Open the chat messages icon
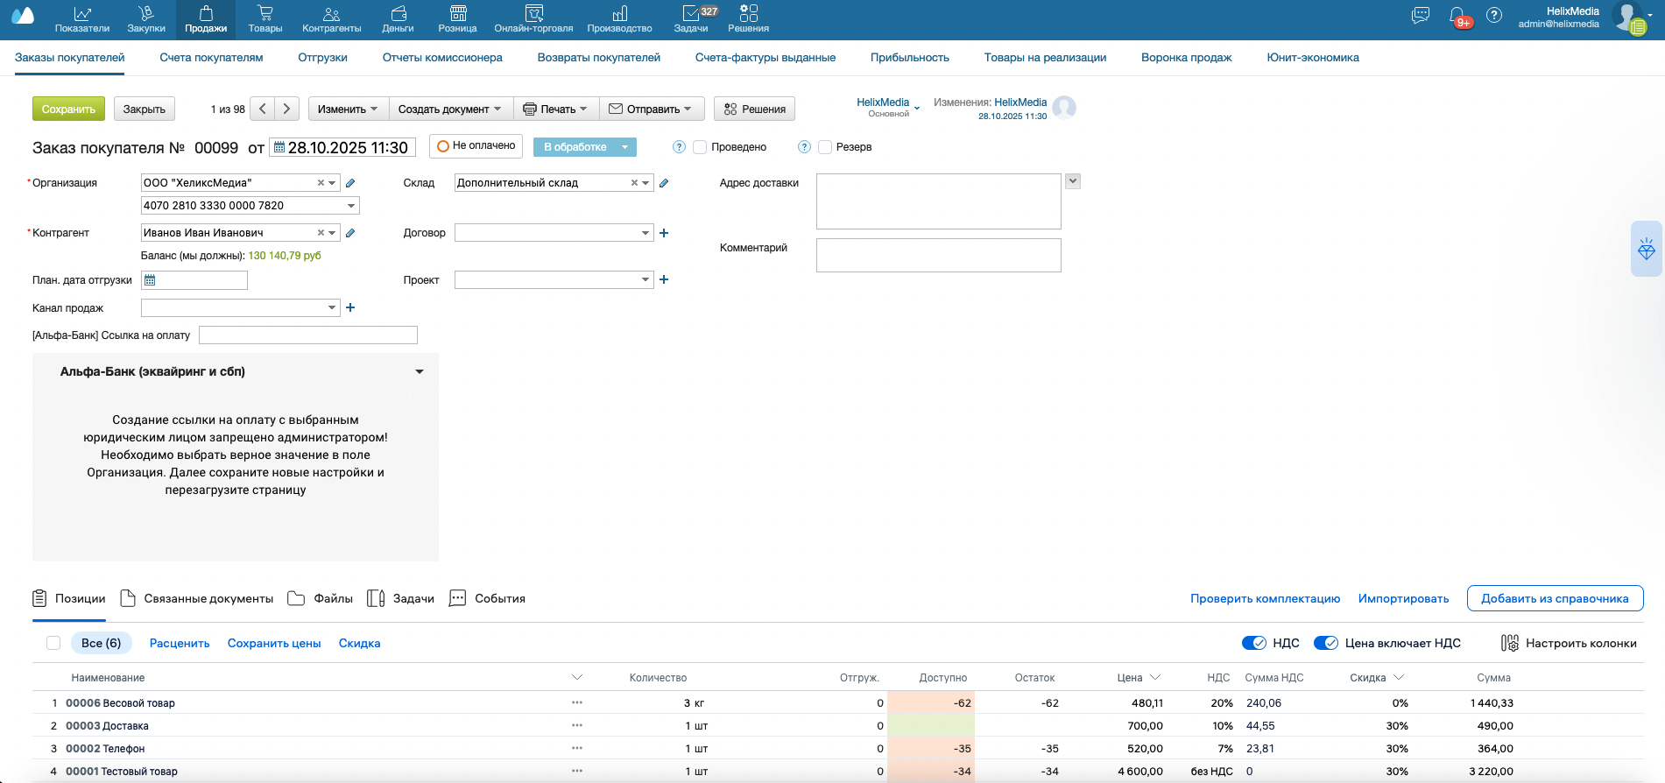1665x783 pixels. coord(1421,16)
